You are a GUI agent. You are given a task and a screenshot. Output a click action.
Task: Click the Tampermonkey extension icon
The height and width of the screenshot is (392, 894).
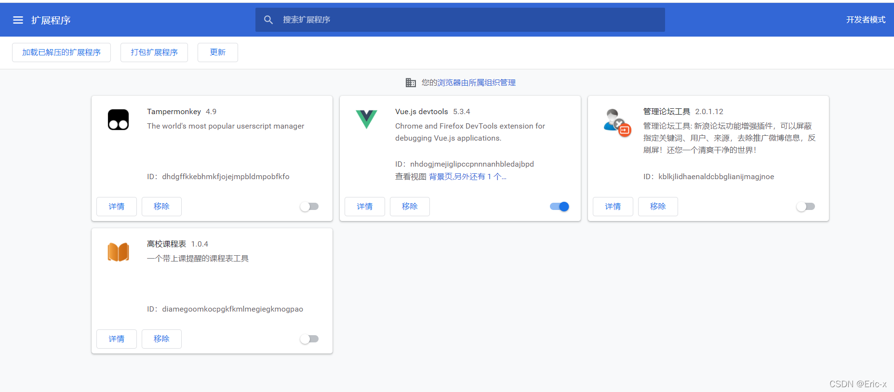(118, 119)
